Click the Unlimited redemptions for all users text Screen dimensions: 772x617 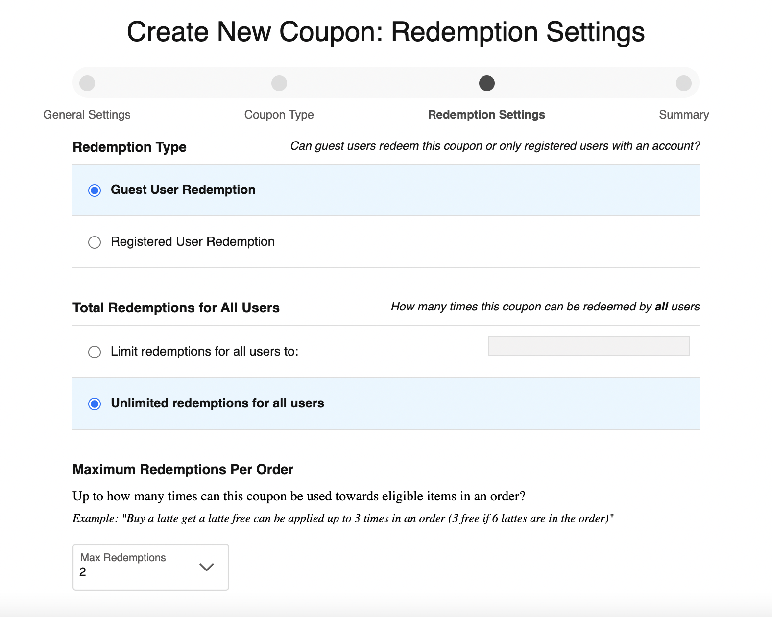tap(217, 403)
